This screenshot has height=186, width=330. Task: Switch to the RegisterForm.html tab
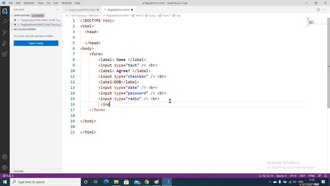(x=118, y=10)
